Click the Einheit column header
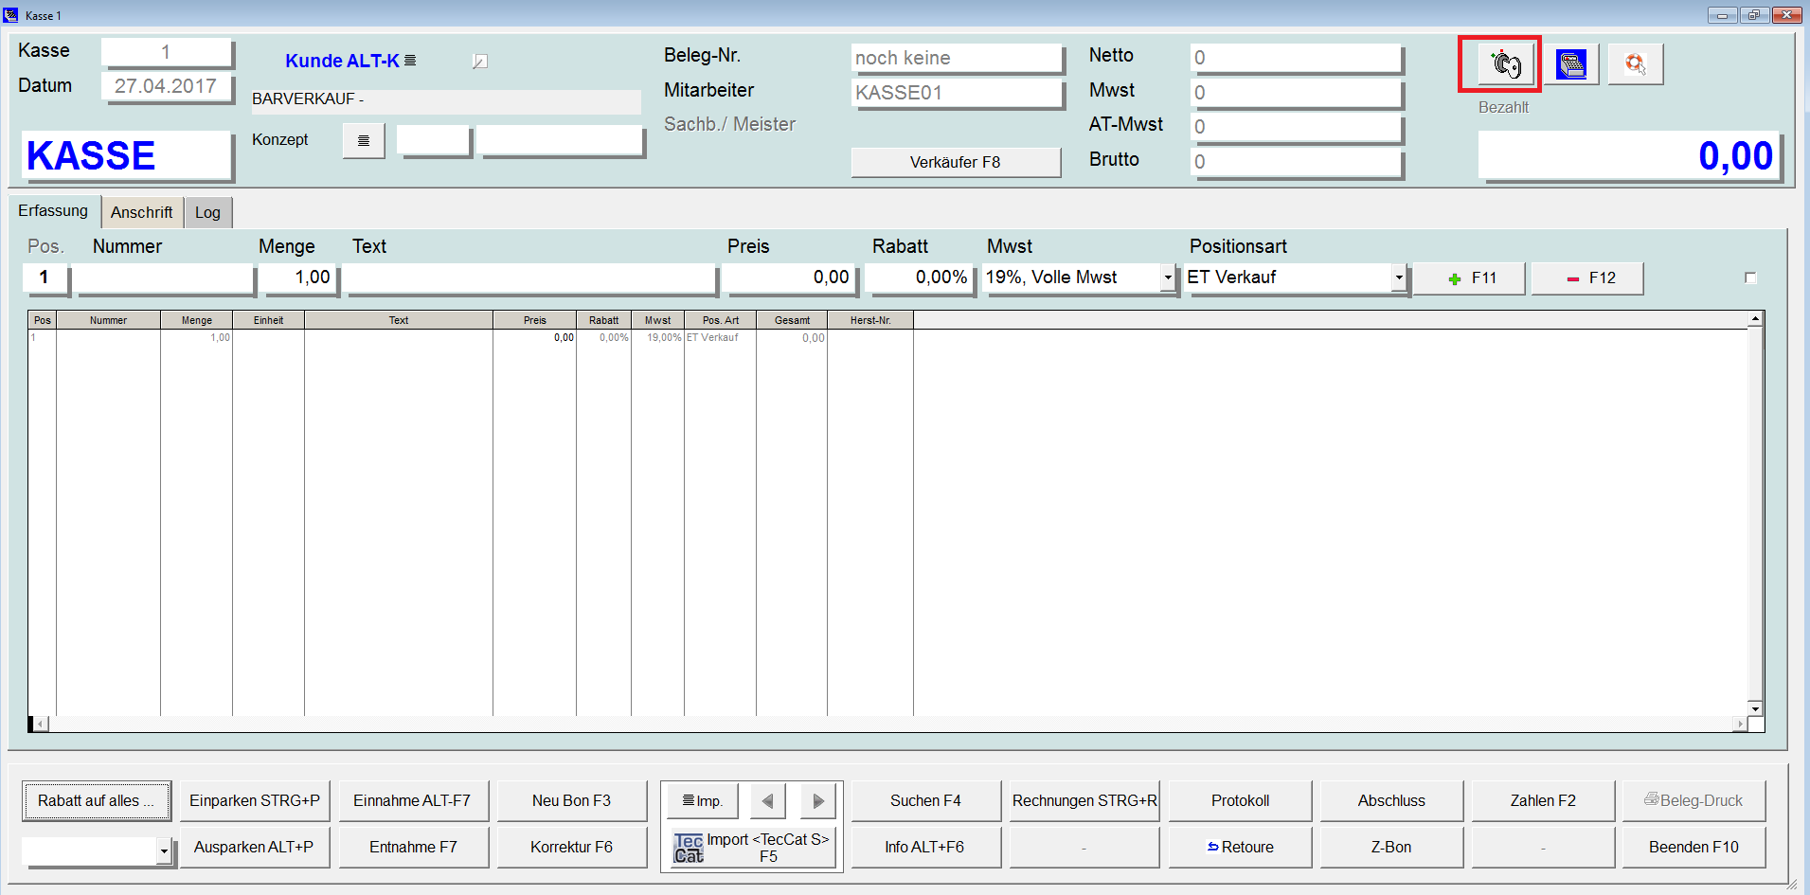The height and width of the screenshot is (895, 1810). pos(268,320)
